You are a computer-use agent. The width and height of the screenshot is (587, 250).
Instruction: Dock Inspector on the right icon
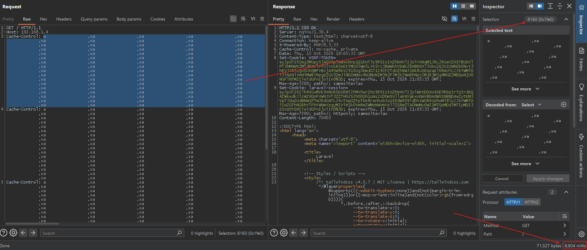point(540,6)
